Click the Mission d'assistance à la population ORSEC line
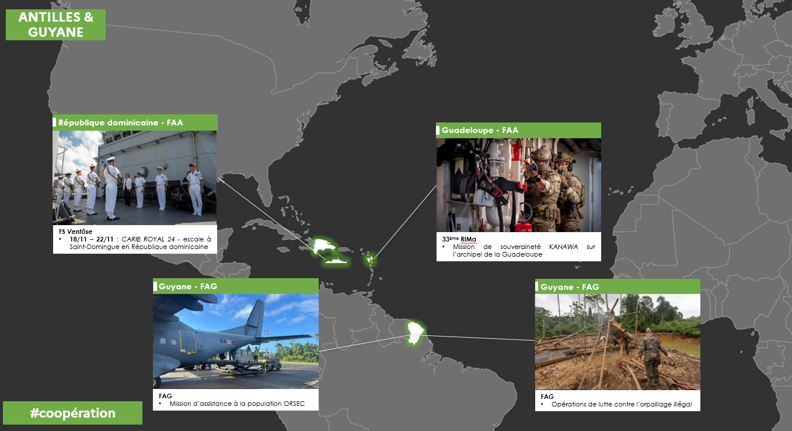 (232, 404)
